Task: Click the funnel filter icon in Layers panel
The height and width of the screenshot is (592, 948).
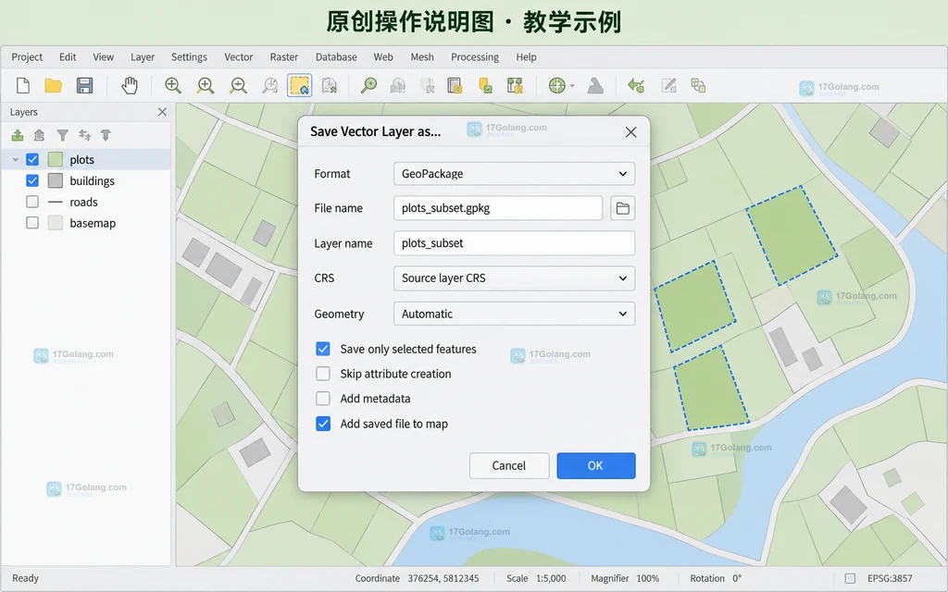Action: [62, 135]
